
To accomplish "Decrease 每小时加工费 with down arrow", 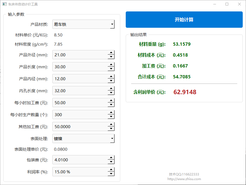I will (111, 105).
